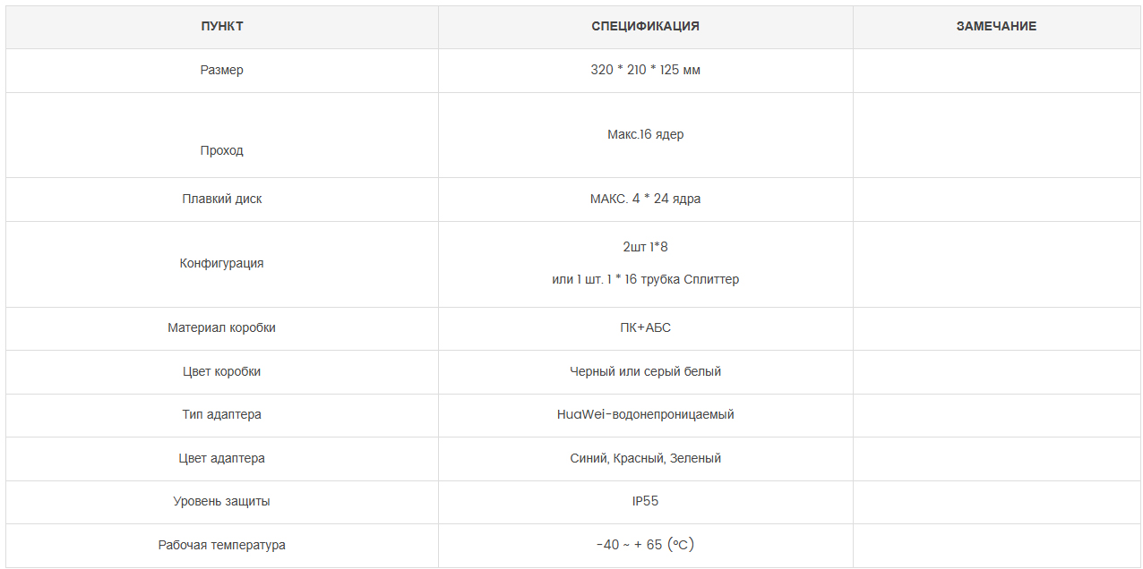
Task: Click the 2шт 1*8 text
Action: click(x=645, y=246)
